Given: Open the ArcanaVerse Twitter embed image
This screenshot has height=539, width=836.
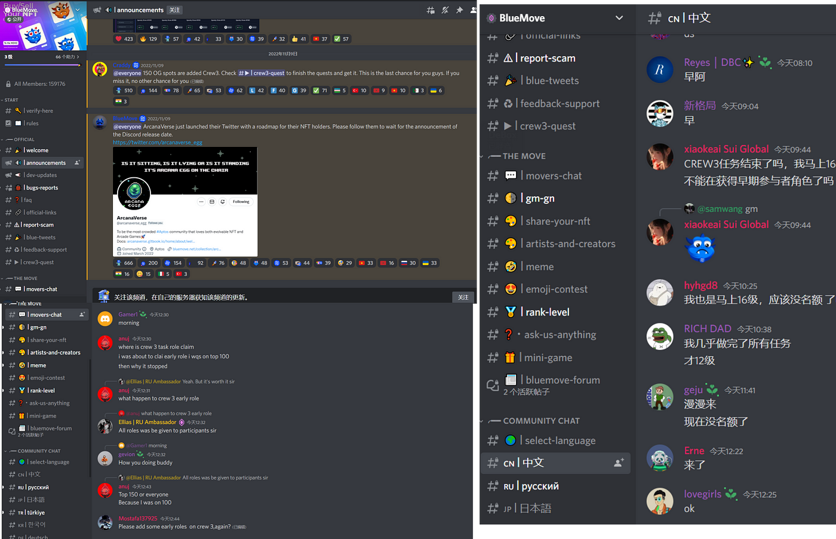Looking at the screenshot, I should (x=185, y=202).
